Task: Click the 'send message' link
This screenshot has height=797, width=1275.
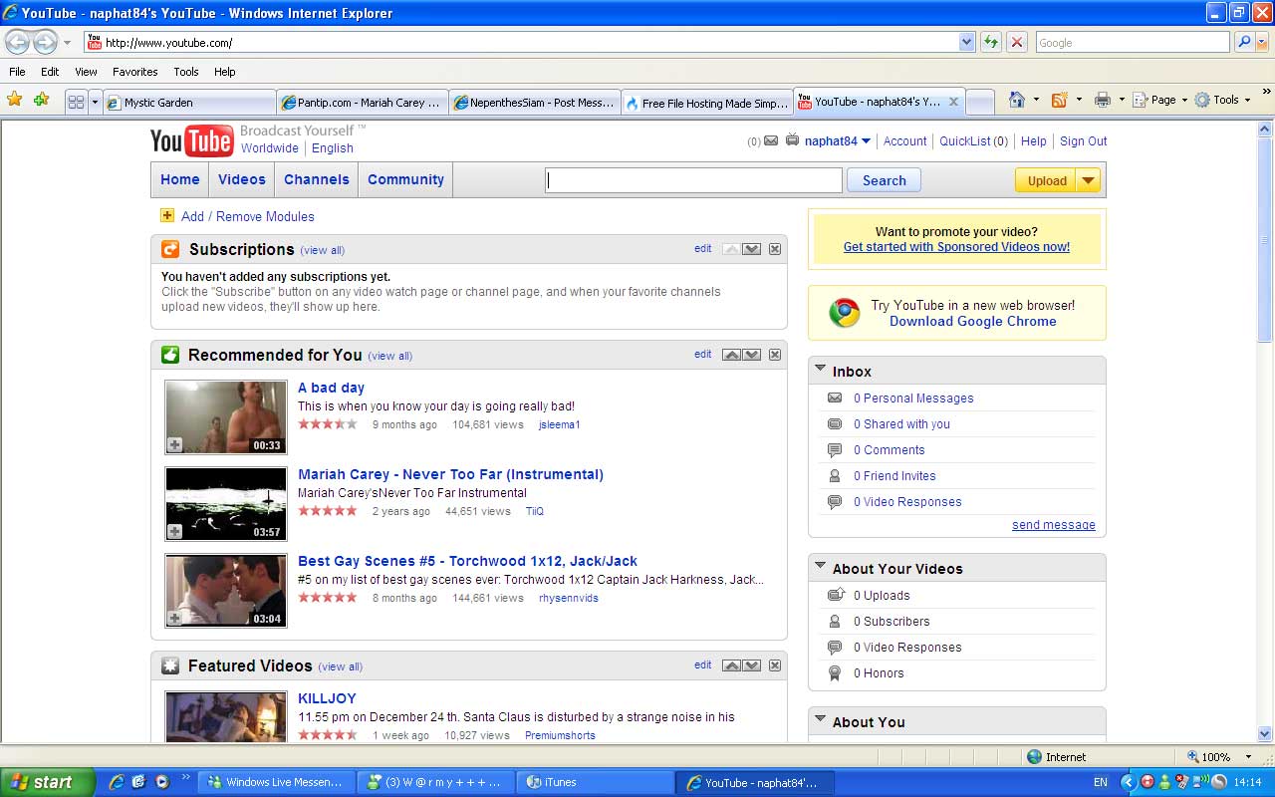Action: coord(1053,525)
